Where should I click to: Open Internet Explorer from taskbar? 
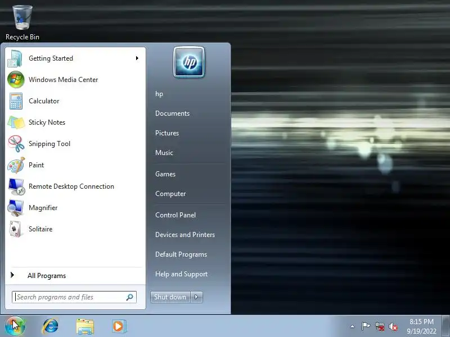51,326
